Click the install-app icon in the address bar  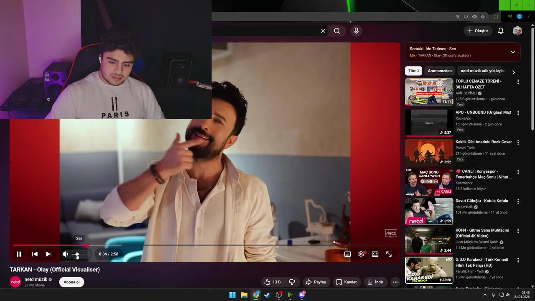pos(466,17)
